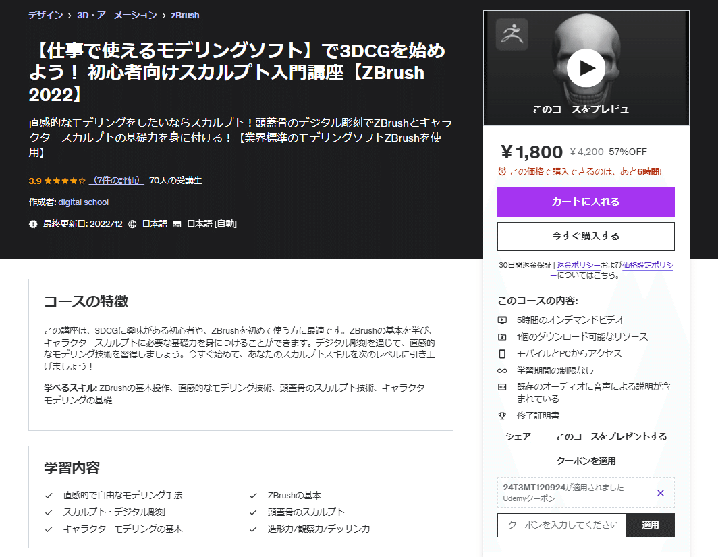Click checkmark beside 頭蓋骨のスカルプト
Screen dimensions: 718x557
(x=253, y=512)
